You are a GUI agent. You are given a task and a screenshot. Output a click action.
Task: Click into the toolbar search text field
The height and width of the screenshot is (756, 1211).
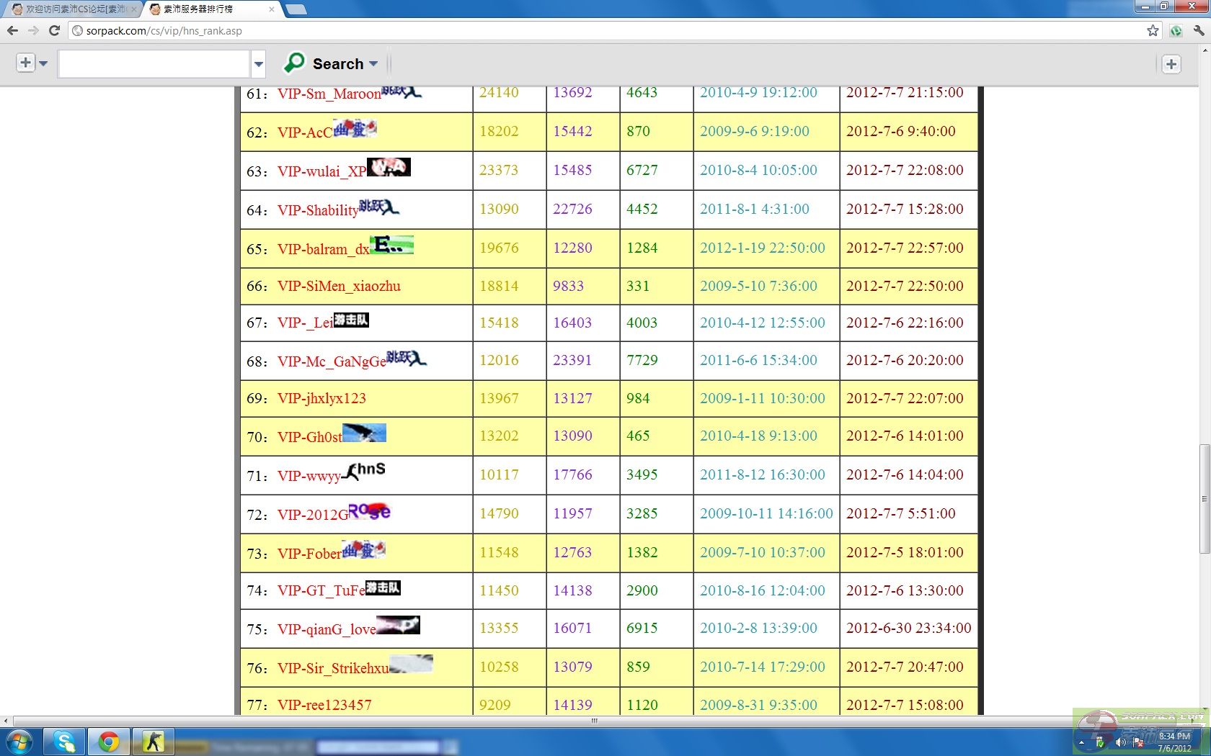154,64
